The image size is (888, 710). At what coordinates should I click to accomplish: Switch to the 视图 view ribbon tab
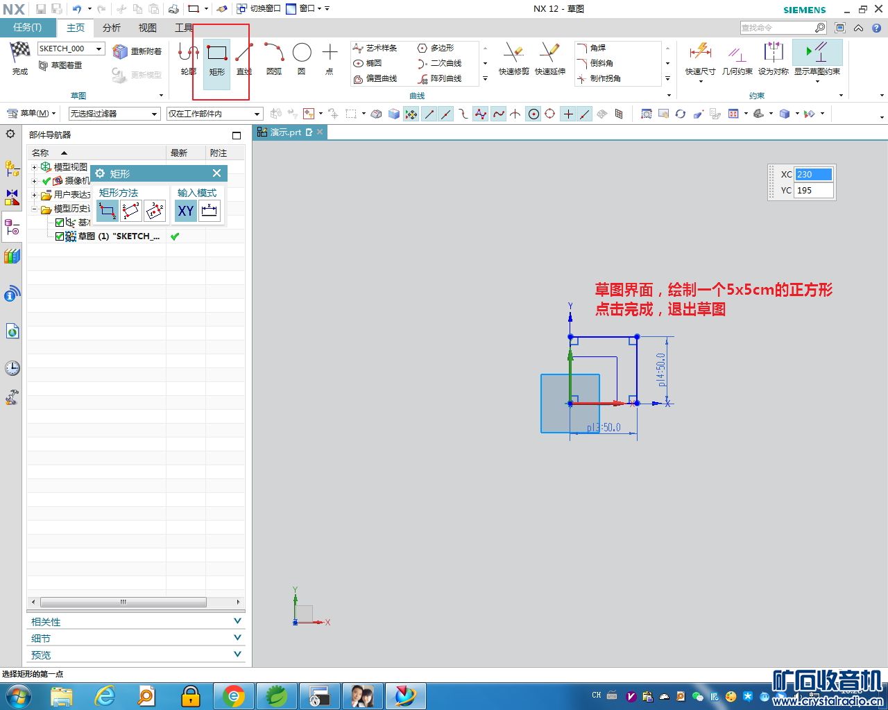tap(147, 28)
